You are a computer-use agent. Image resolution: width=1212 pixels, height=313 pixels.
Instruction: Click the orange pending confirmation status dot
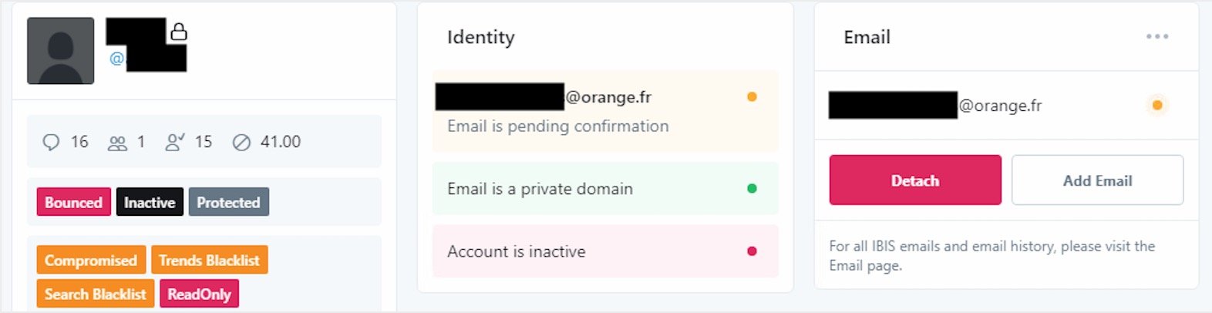coord(752,97)
